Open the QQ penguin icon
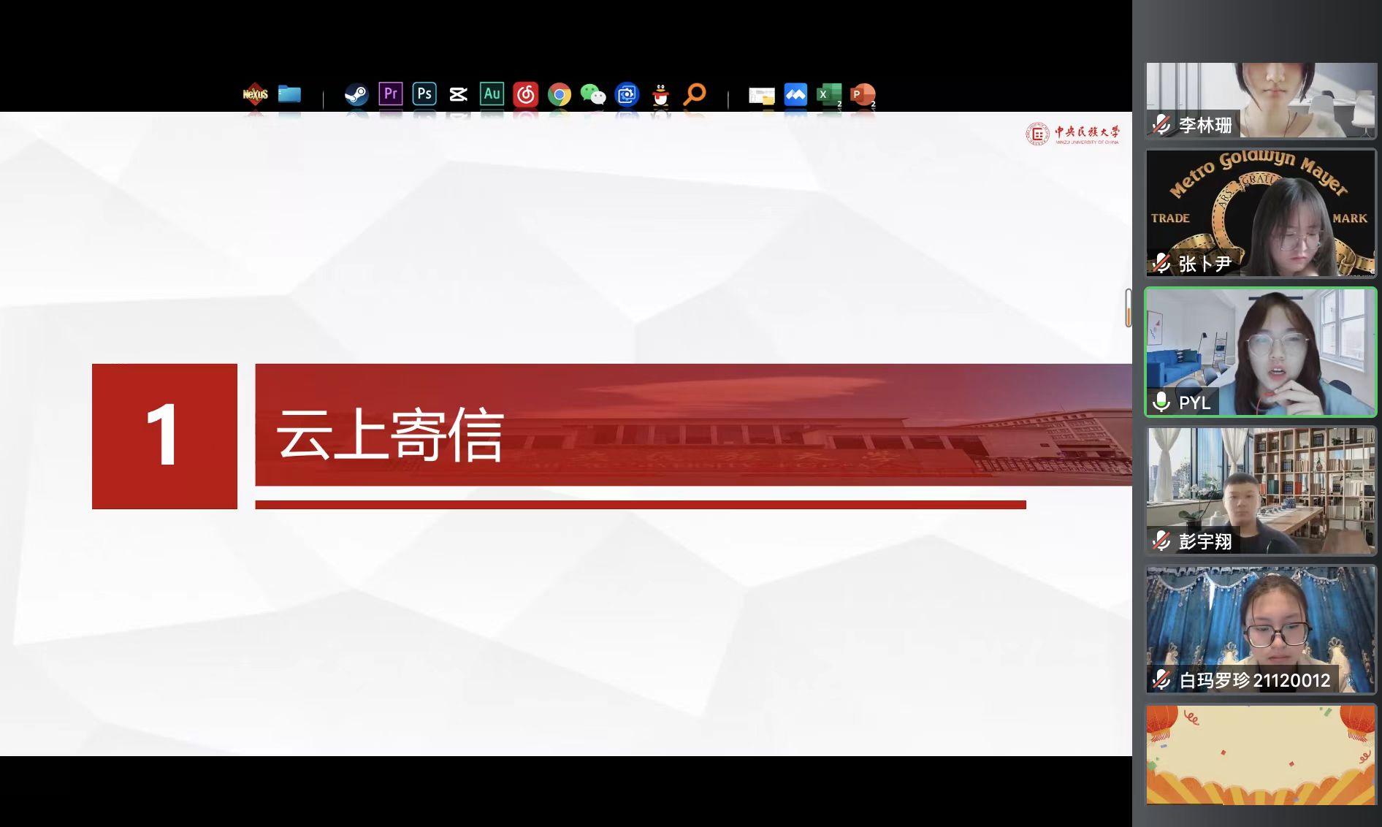This screenshot has height=827, width=1382. click(x=660, y=94)
